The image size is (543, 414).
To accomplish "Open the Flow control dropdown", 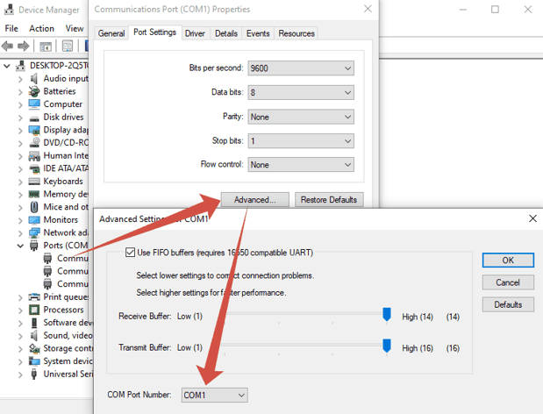I will (301, 165).
